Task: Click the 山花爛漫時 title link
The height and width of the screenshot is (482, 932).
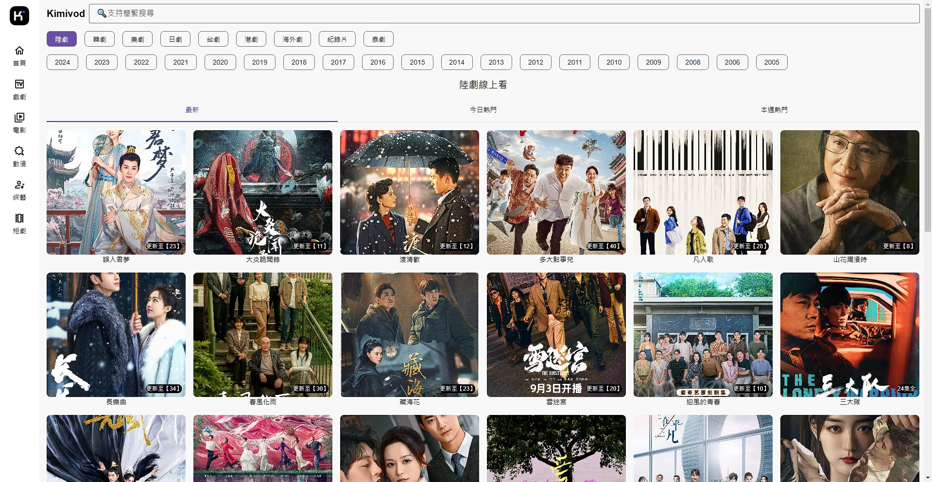Action: tap(849, 259)
